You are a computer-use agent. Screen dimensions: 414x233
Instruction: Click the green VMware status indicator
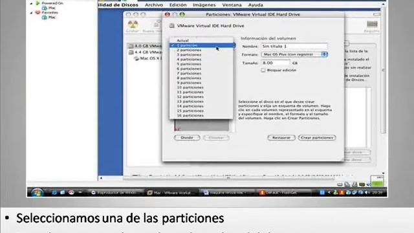377,181
